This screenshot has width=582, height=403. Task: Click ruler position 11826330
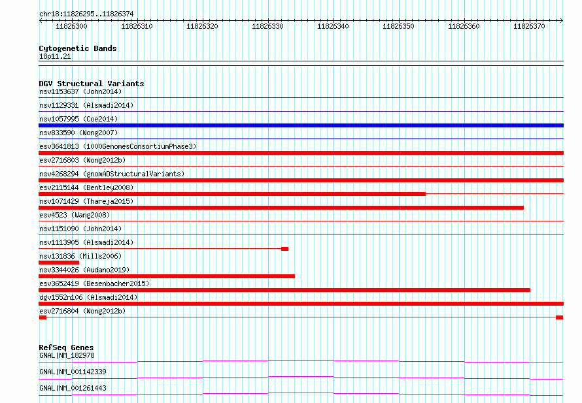[x=267, y=26]
